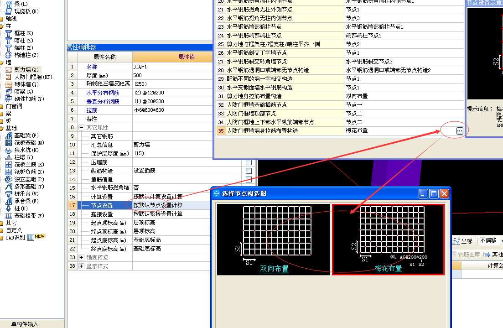Screen dimensions: 503x328
Task: Select the 现浇板(B) icon in the tree
Action: point(9,11)
